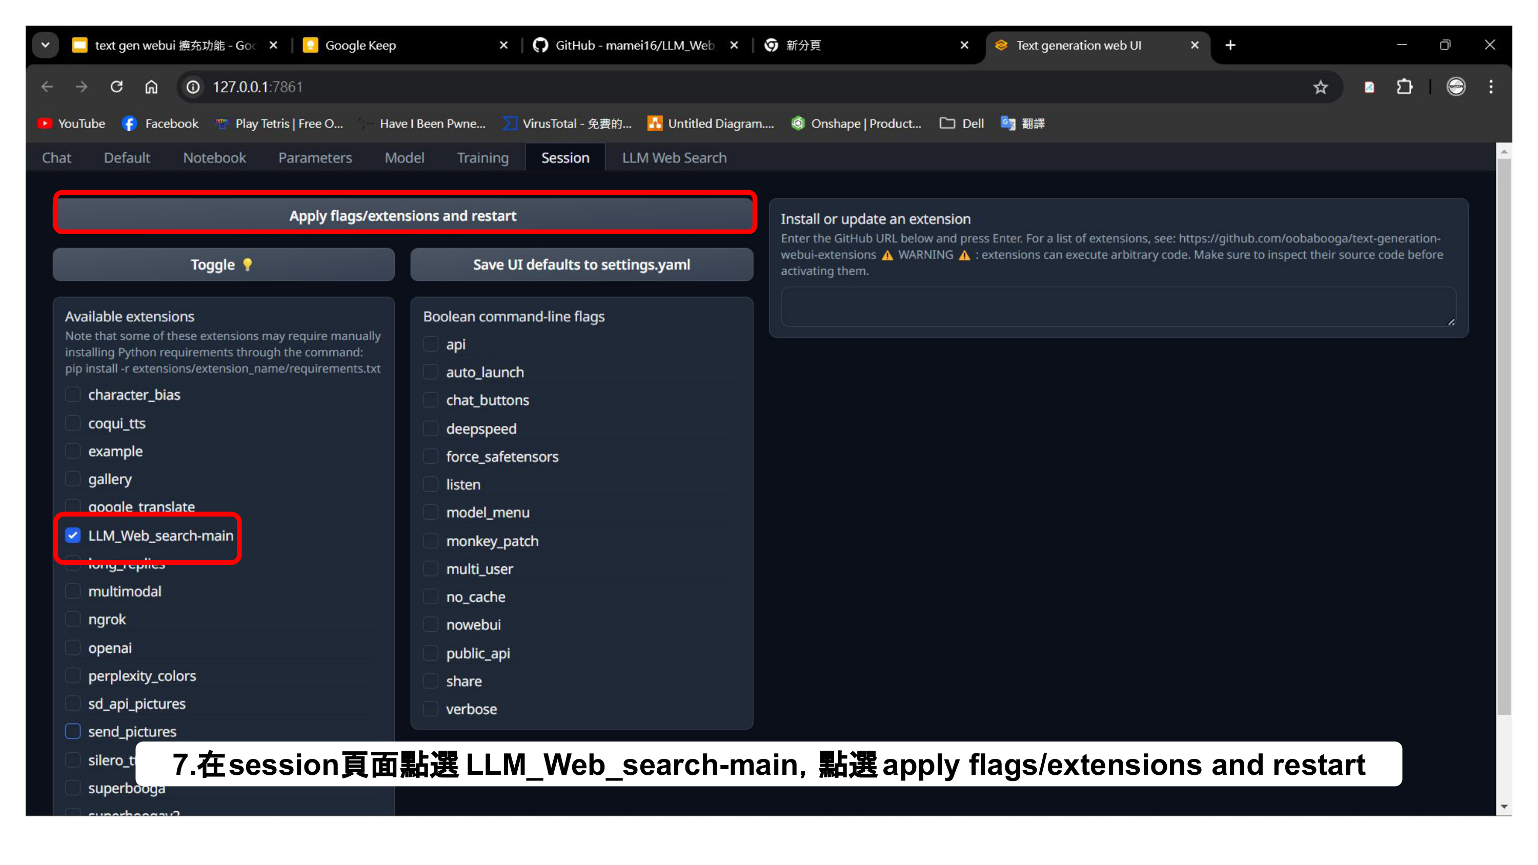This screenshot has height=865, width=1538.
Task: Enable the gallery extension
Action: 73,479
